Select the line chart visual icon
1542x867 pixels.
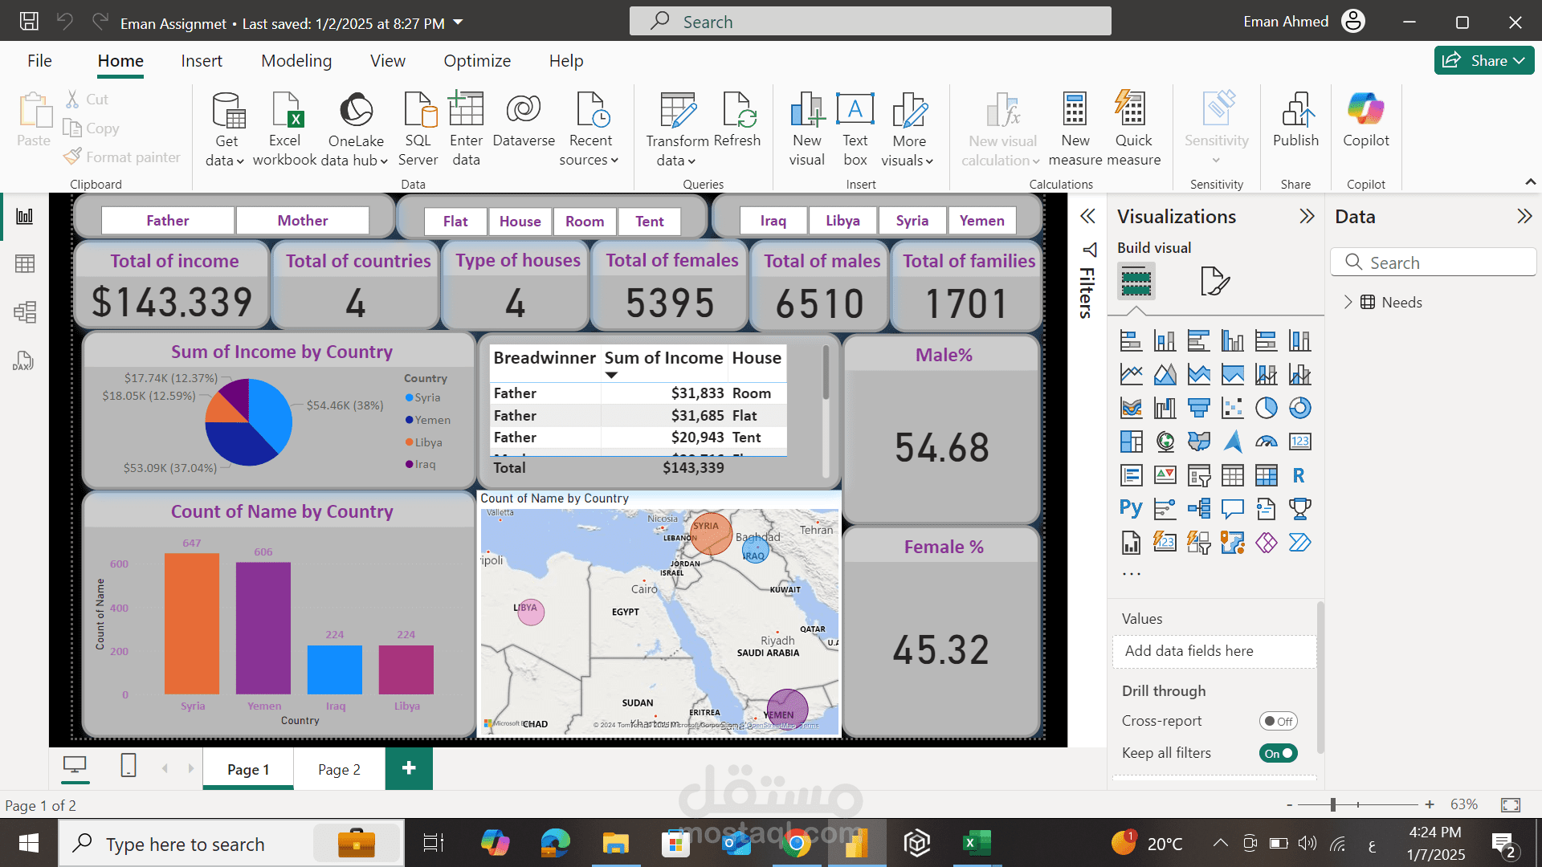pos(1131,374)
